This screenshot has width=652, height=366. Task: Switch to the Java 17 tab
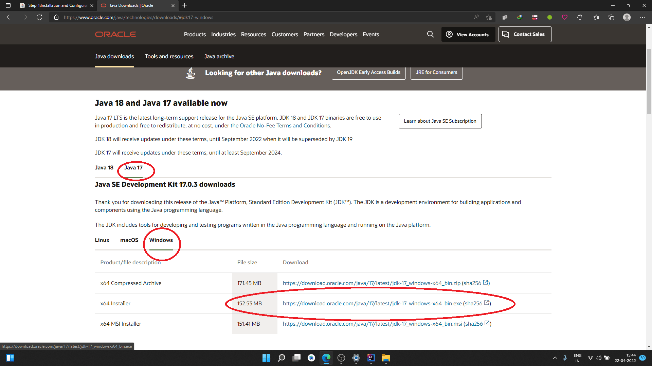(x=133, y=167)
